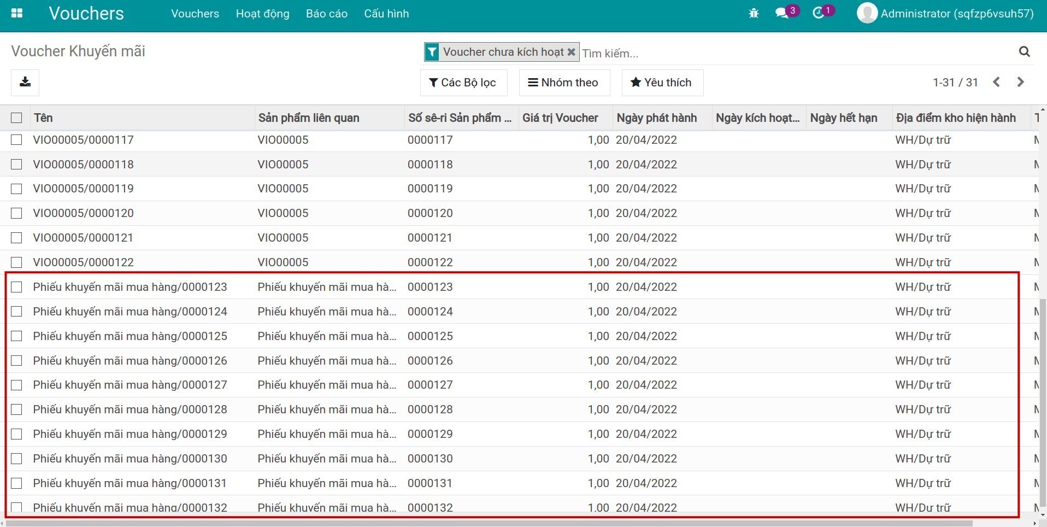This screenshot has width=1047, height=527.
Task: Remove the 'Voucher chưa kích hoạt' filter
Action: (x=571, y=52)
